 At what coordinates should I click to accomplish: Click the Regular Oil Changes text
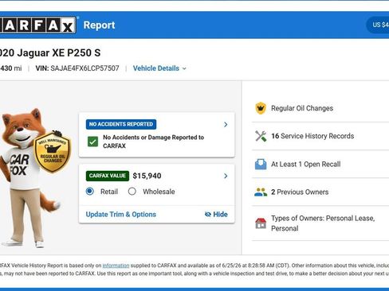302,108
